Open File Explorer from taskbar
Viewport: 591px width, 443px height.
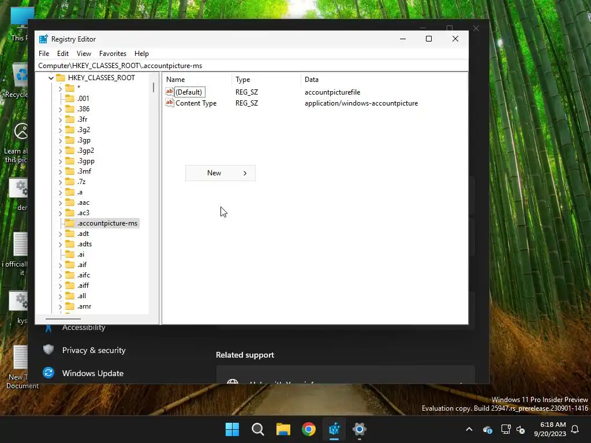tap(283, 429)
